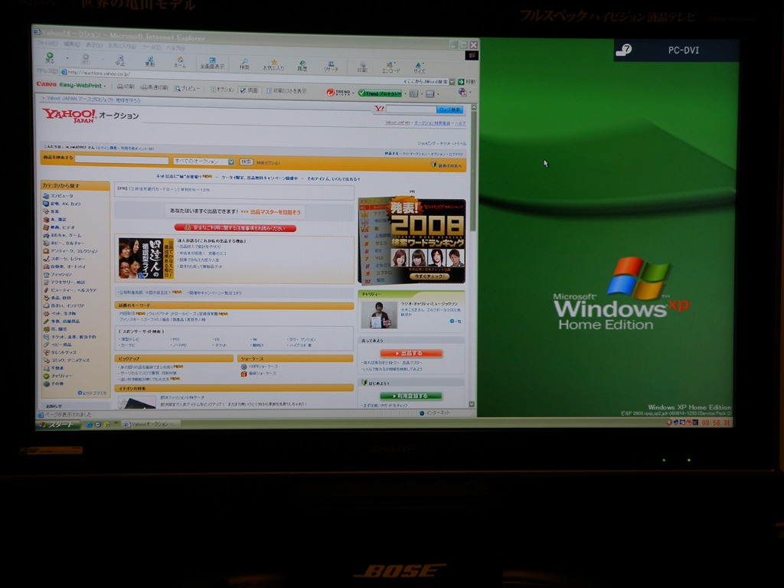Click the 四達人 banner thumbnail image
Viewport: 784px width, 588px height.
[145, 258]
